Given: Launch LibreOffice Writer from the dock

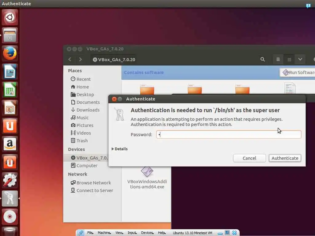Looking at the screenshot, I should click(x=10, y=71).
